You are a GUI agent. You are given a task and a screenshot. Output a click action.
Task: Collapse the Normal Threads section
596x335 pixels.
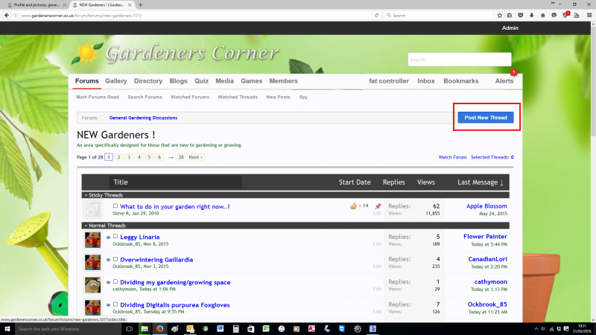point(85,225)
